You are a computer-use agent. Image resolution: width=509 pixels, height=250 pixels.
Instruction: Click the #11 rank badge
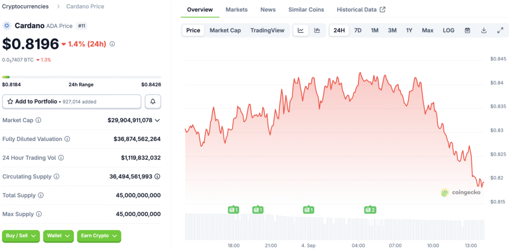click(x=82, y=26)
